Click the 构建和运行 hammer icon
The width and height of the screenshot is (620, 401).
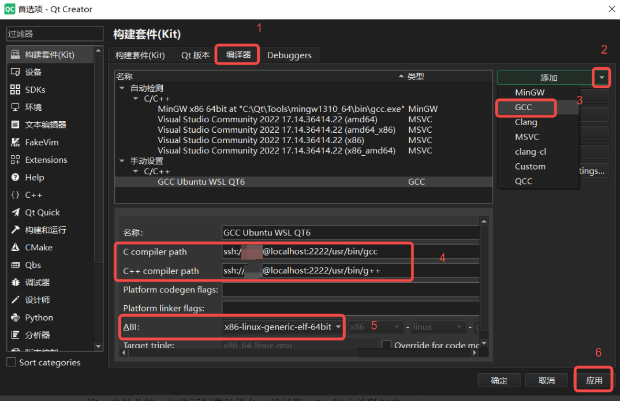(15, 230)
